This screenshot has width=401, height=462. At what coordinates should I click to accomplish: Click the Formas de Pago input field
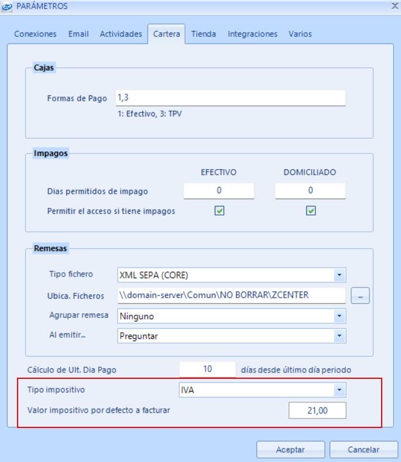(x=231, y=98)
